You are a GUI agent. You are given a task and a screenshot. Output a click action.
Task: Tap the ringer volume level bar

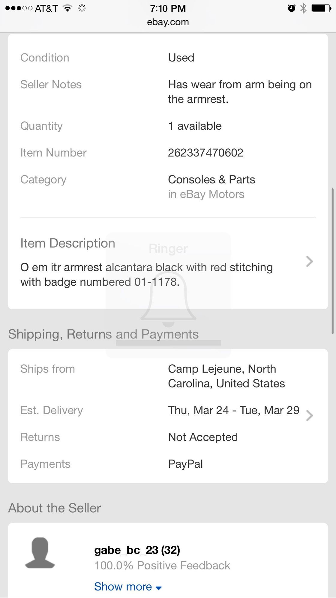(168, 343)
